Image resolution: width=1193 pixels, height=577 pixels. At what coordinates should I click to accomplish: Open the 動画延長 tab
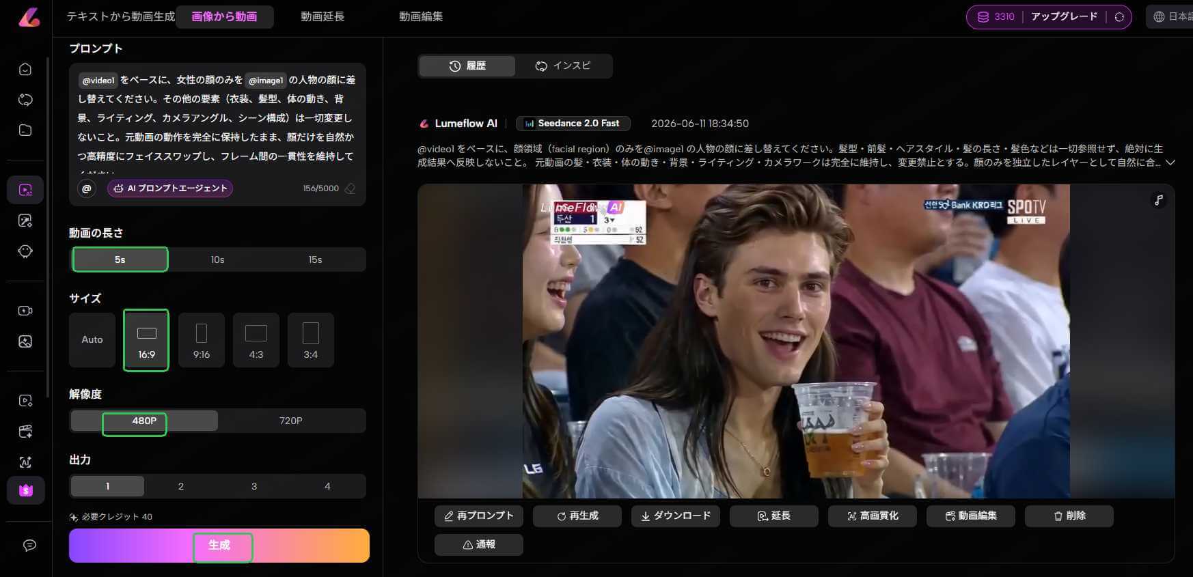(x=323, y=16)
